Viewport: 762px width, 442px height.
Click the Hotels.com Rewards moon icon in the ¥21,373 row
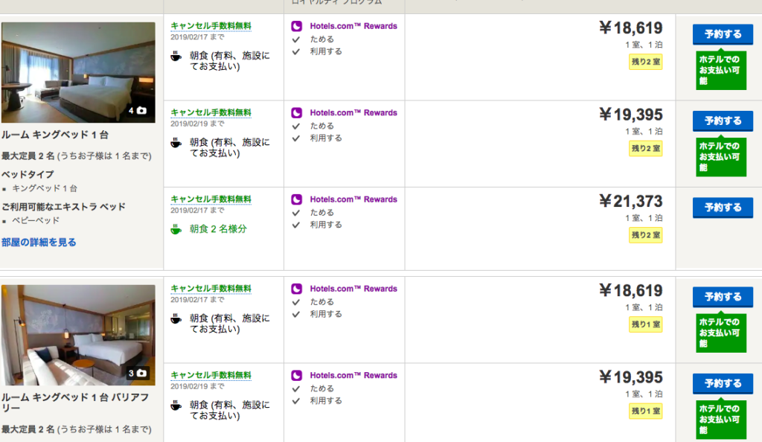pyautogui.click(x=297, y=199)
